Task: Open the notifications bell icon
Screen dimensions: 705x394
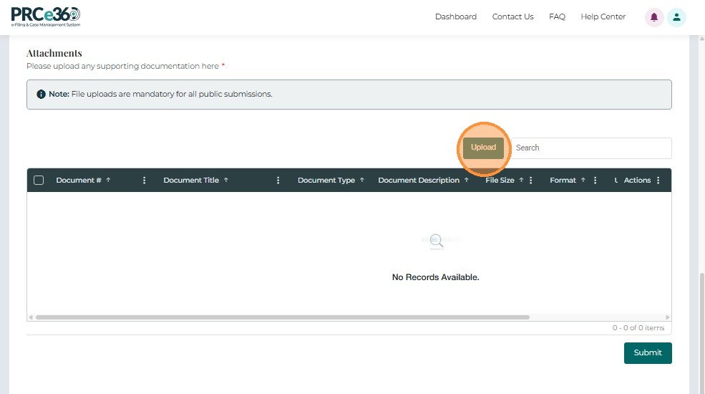Action: click(653, 17)
